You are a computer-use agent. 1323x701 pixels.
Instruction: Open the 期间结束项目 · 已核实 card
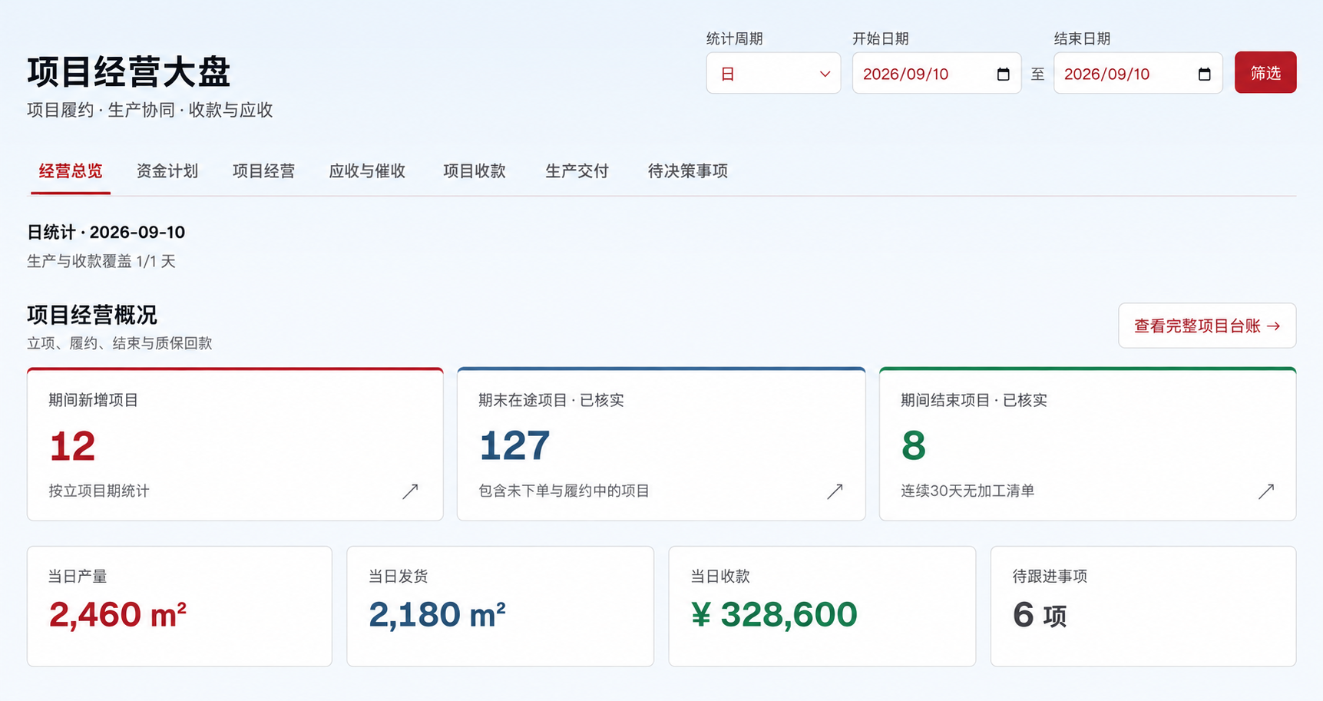pyautogui.click(x=1087, y=445)
